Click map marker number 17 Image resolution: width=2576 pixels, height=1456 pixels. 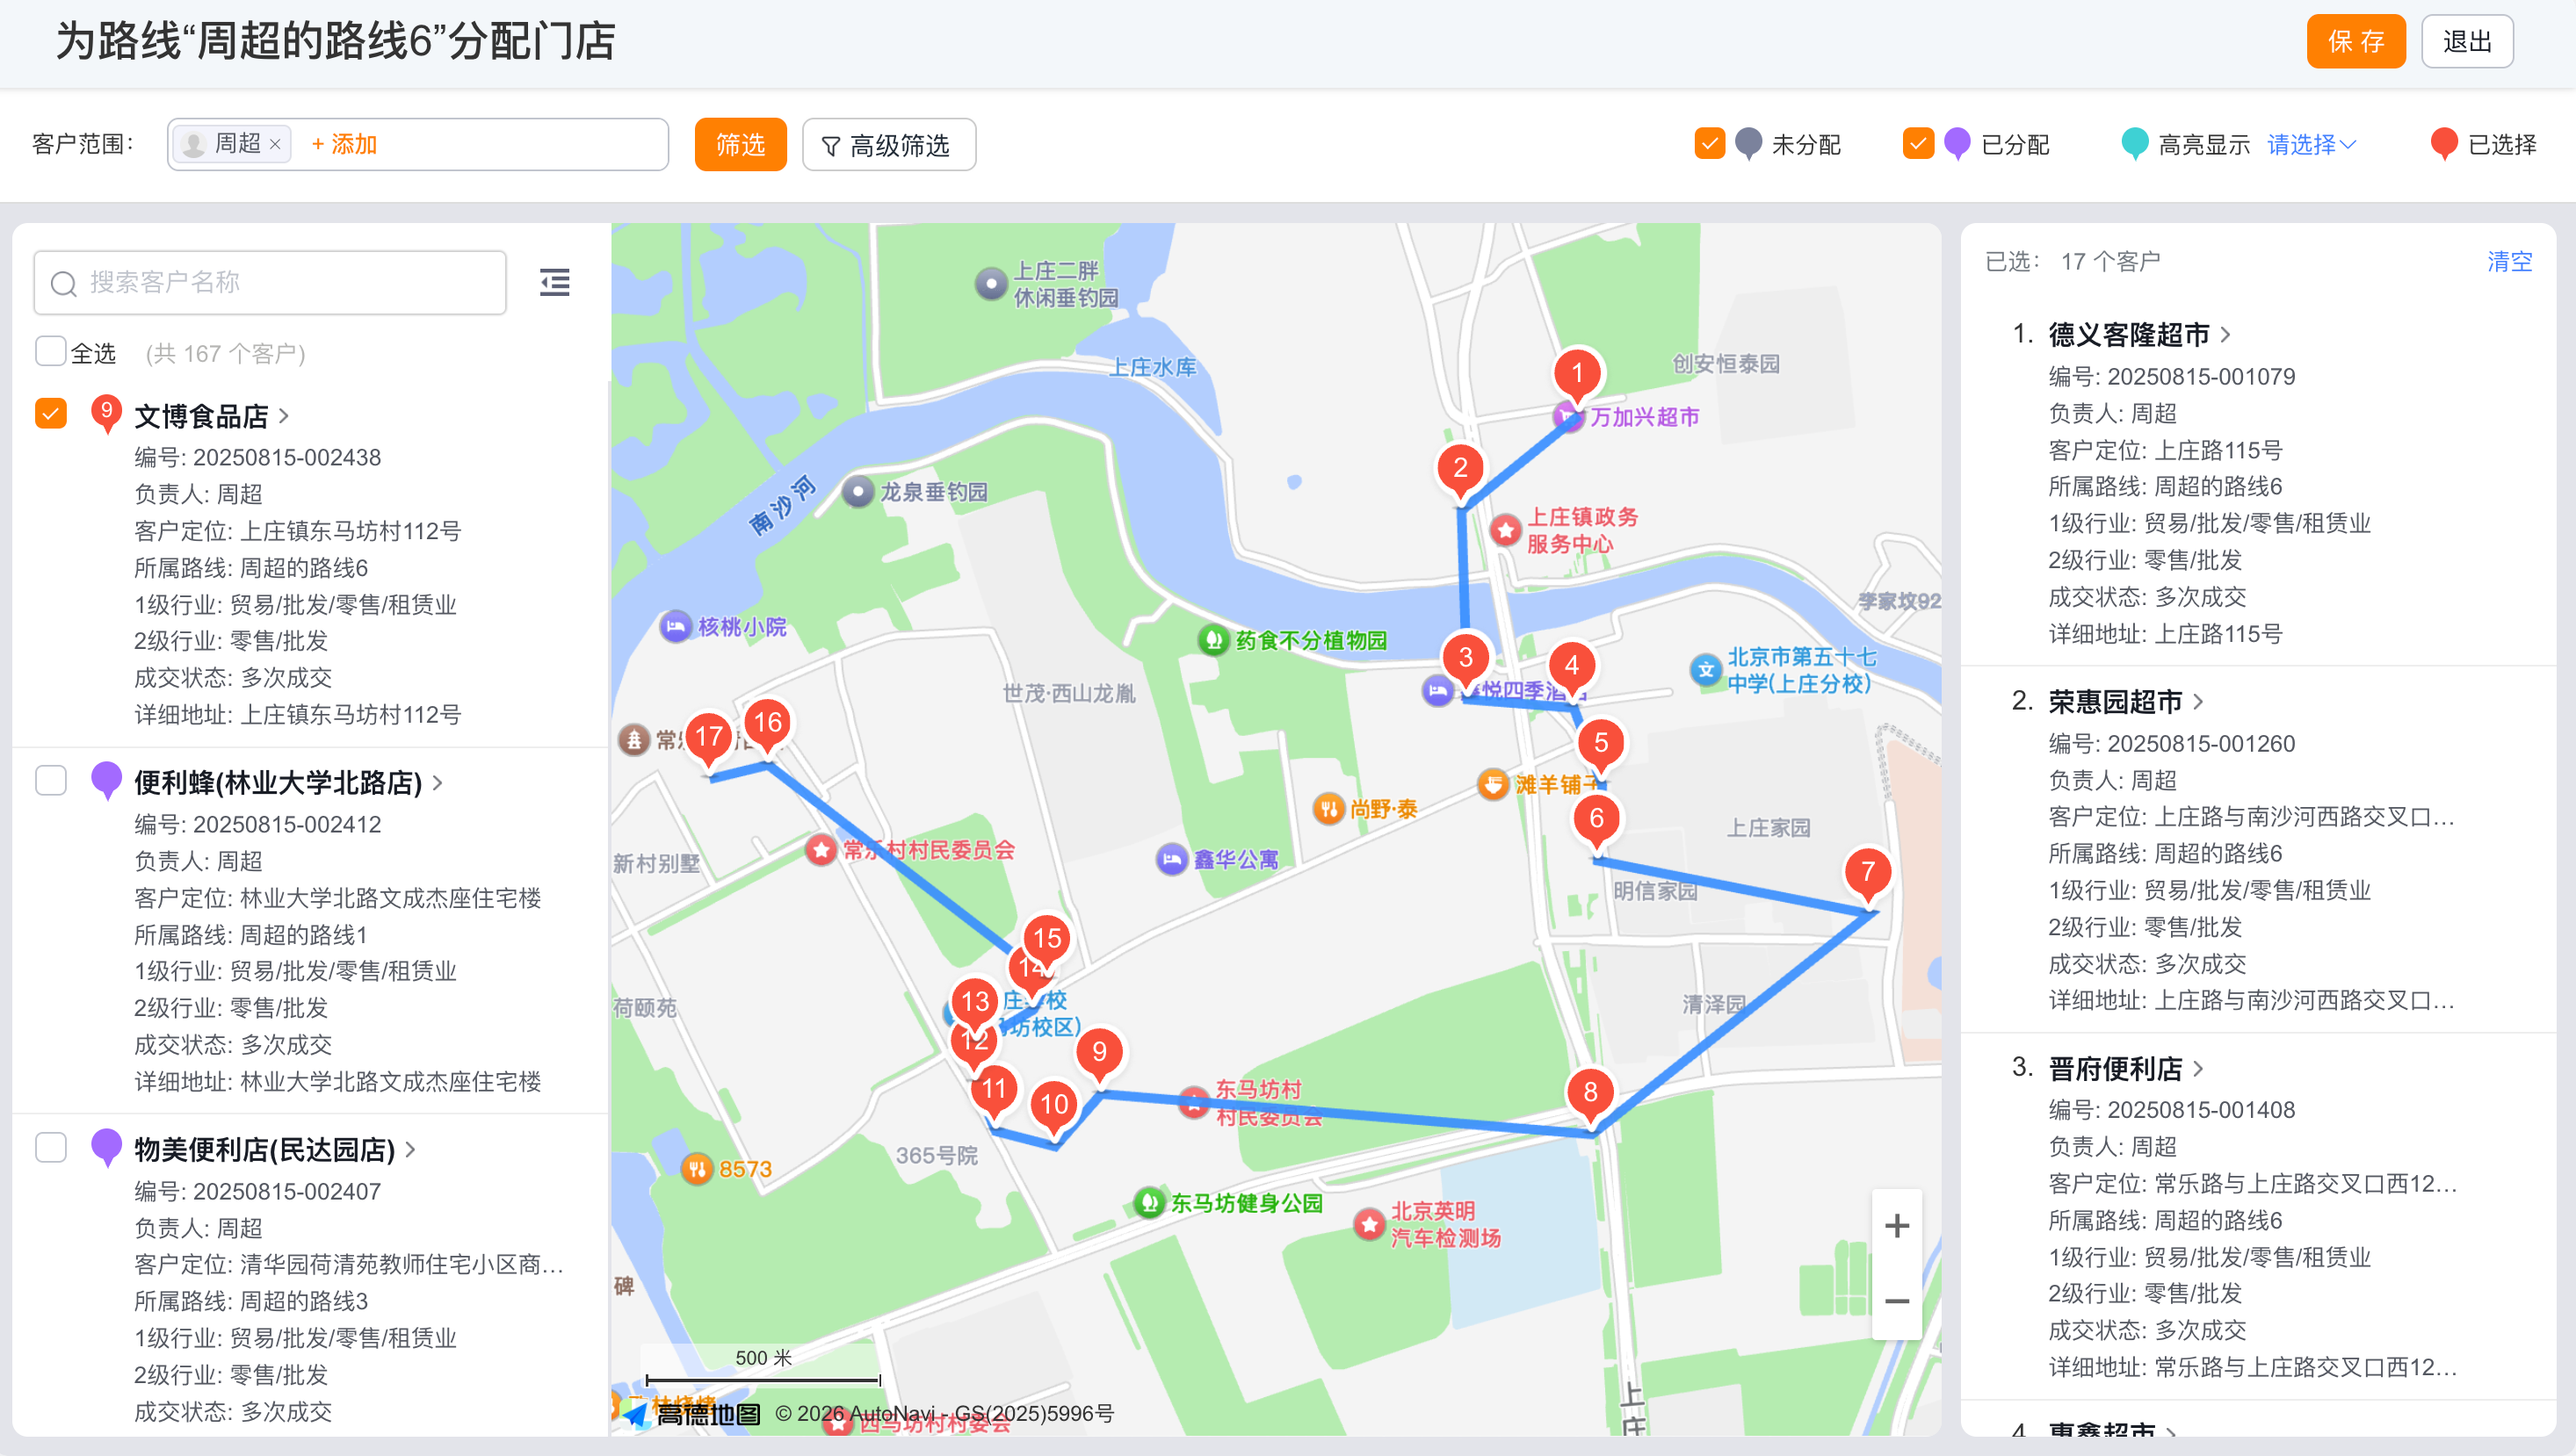[709, 739]
